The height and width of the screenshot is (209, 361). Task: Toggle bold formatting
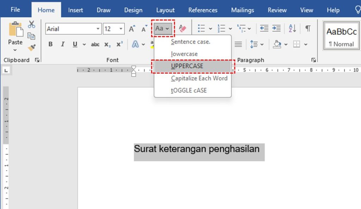coord(50,44)
